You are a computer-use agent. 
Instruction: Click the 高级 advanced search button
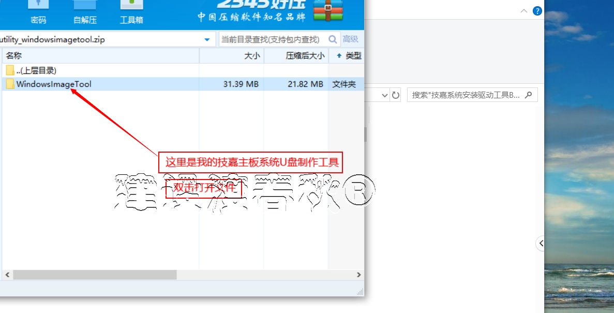tap(351, 39)
